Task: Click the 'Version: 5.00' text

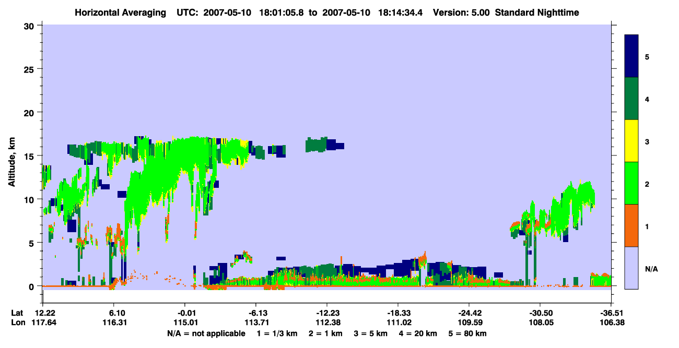Action: pyautogui.click(x=461, y=13)
